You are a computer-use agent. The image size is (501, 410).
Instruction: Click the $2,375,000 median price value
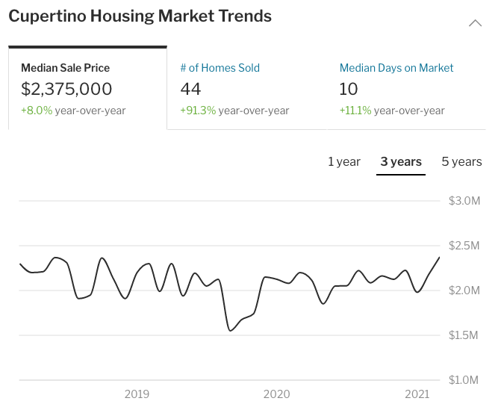point(66,90)
